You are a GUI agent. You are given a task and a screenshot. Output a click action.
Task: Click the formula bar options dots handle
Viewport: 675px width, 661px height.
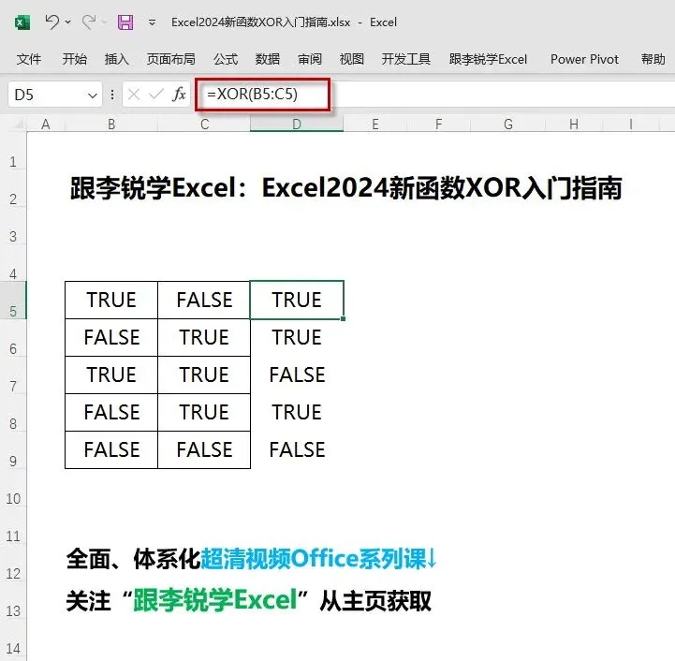coord(112,95)
